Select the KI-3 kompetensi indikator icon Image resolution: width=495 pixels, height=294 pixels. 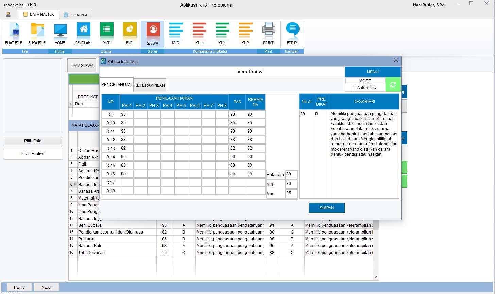[x=176, y=33]
